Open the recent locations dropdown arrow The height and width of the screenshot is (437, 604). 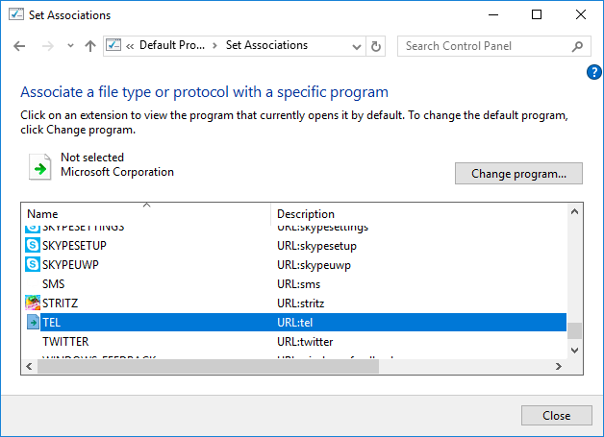pos(70,46)
